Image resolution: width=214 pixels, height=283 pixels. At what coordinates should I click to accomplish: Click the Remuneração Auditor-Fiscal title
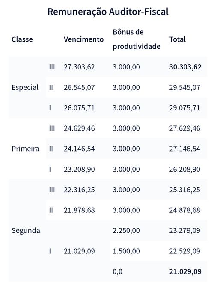click(108, 12)
